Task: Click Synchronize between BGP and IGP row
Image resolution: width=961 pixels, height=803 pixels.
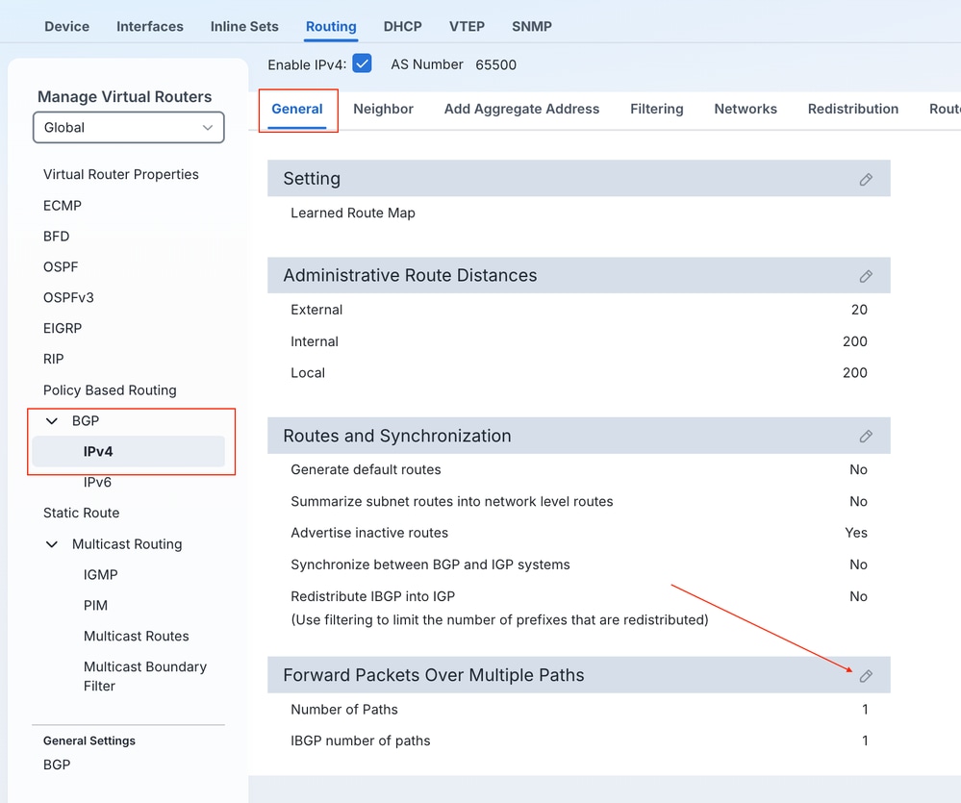Action: [x=578, y=565]
